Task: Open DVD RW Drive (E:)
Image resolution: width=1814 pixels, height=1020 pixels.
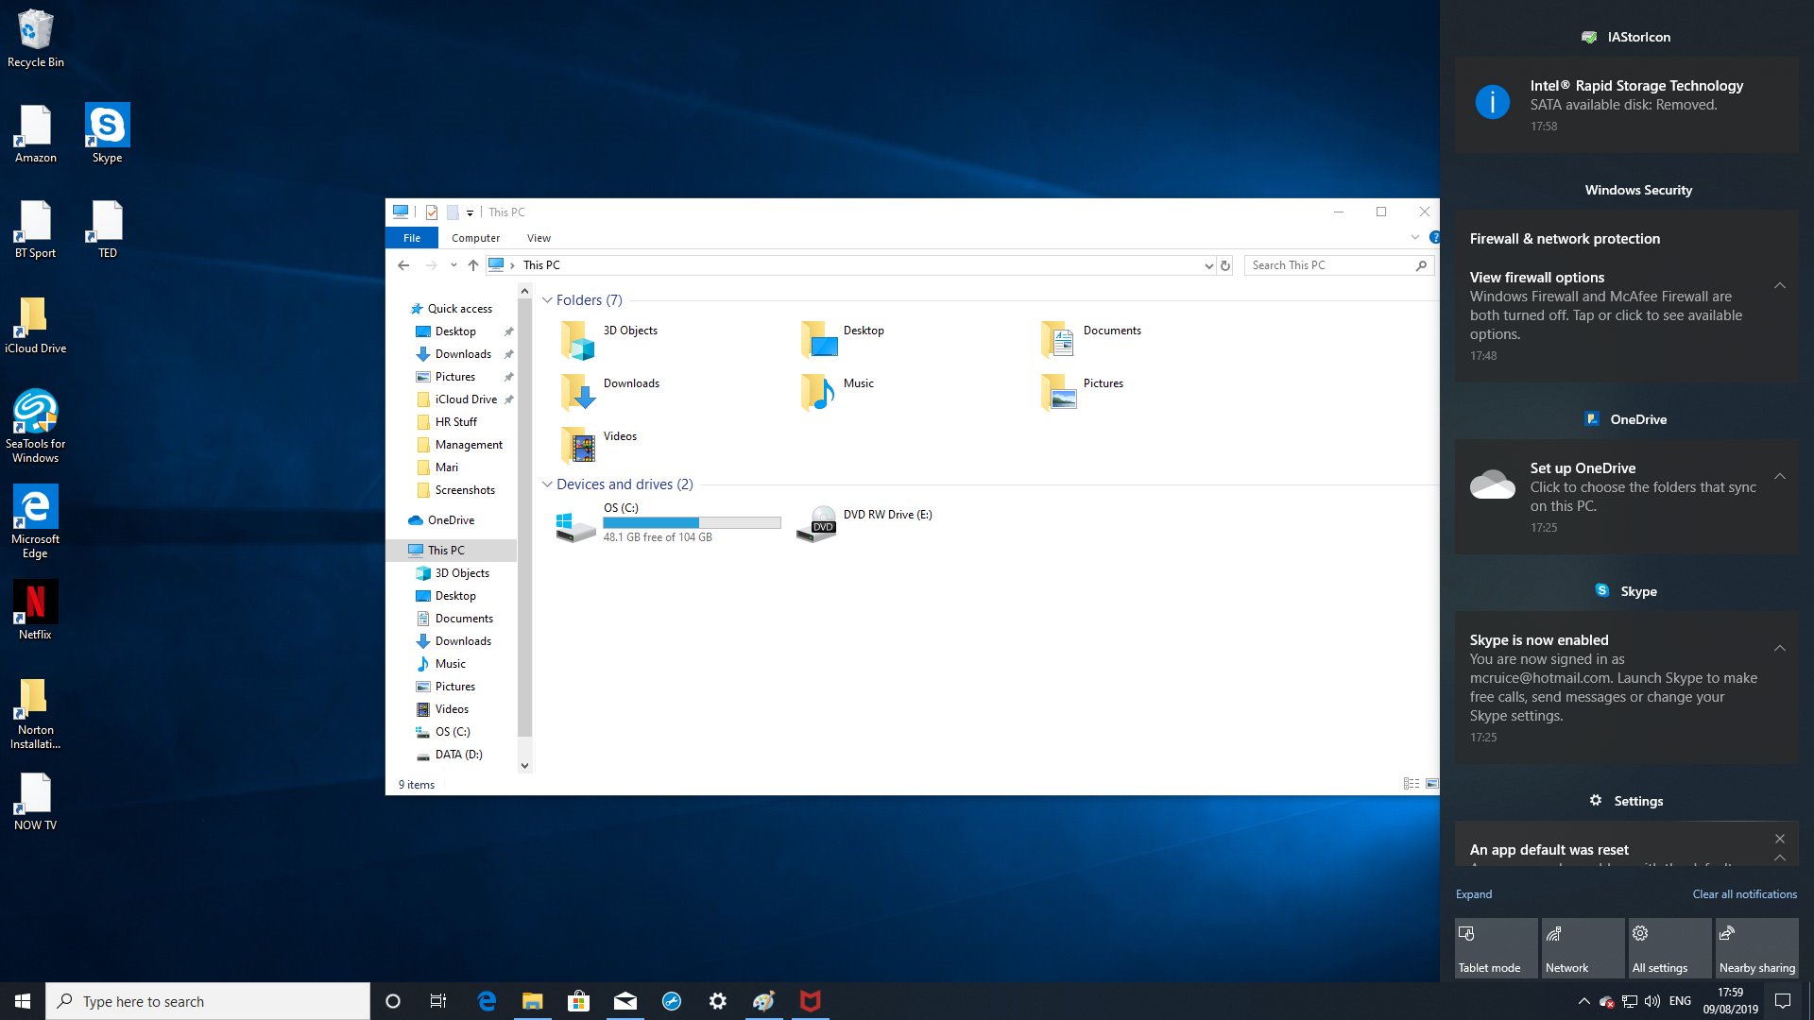Action: [817, 522]
